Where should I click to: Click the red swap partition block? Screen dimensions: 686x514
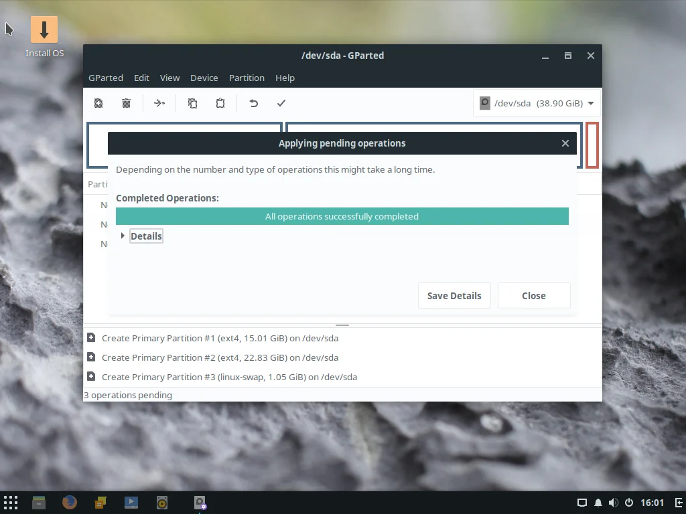pos(592,145)
